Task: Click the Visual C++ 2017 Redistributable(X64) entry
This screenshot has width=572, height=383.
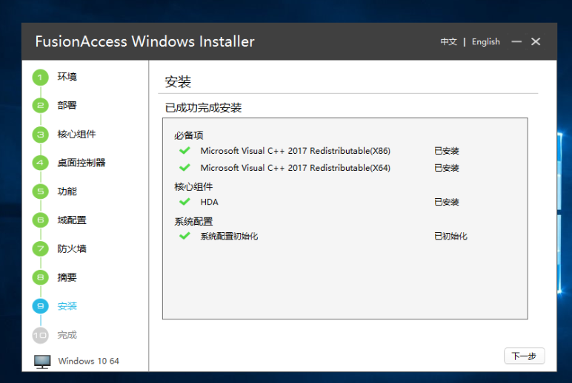Action: (x=295, y=168)
